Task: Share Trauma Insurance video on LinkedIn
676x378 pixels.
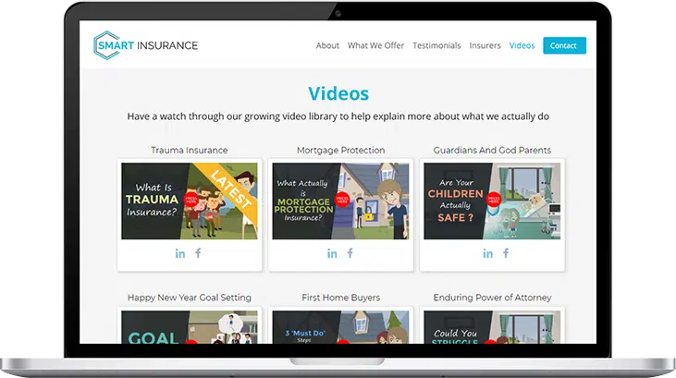Action: (180, 253)
